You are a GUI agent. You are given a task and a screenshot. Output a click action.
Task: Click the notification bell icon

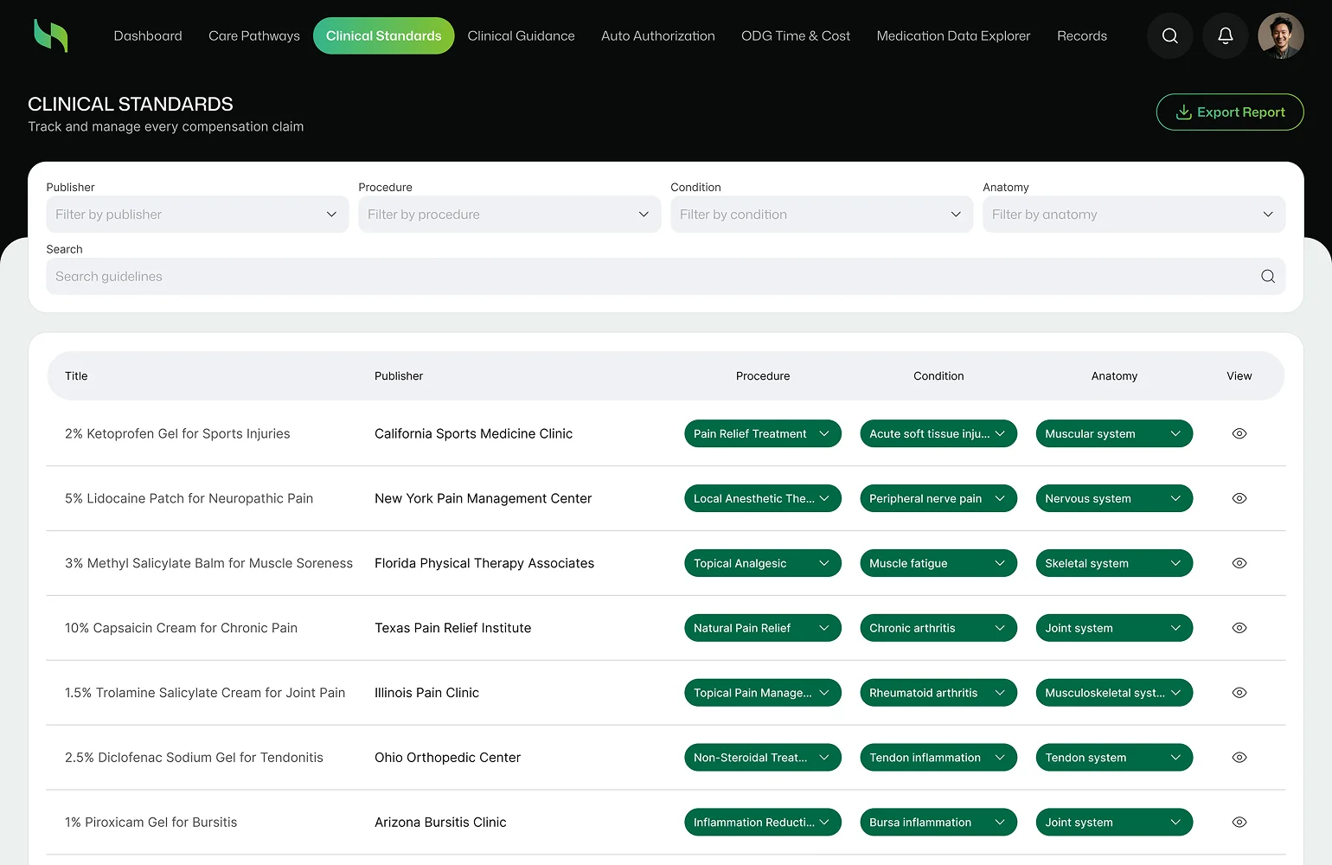tap(1225, 35)
